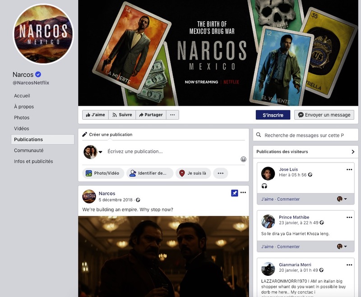Open Prince Mathibe post options menu

(349, 218)
